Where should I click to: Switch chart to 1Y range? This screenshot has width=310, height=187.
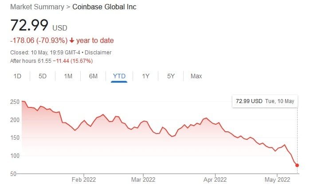[x=146, y=76]
